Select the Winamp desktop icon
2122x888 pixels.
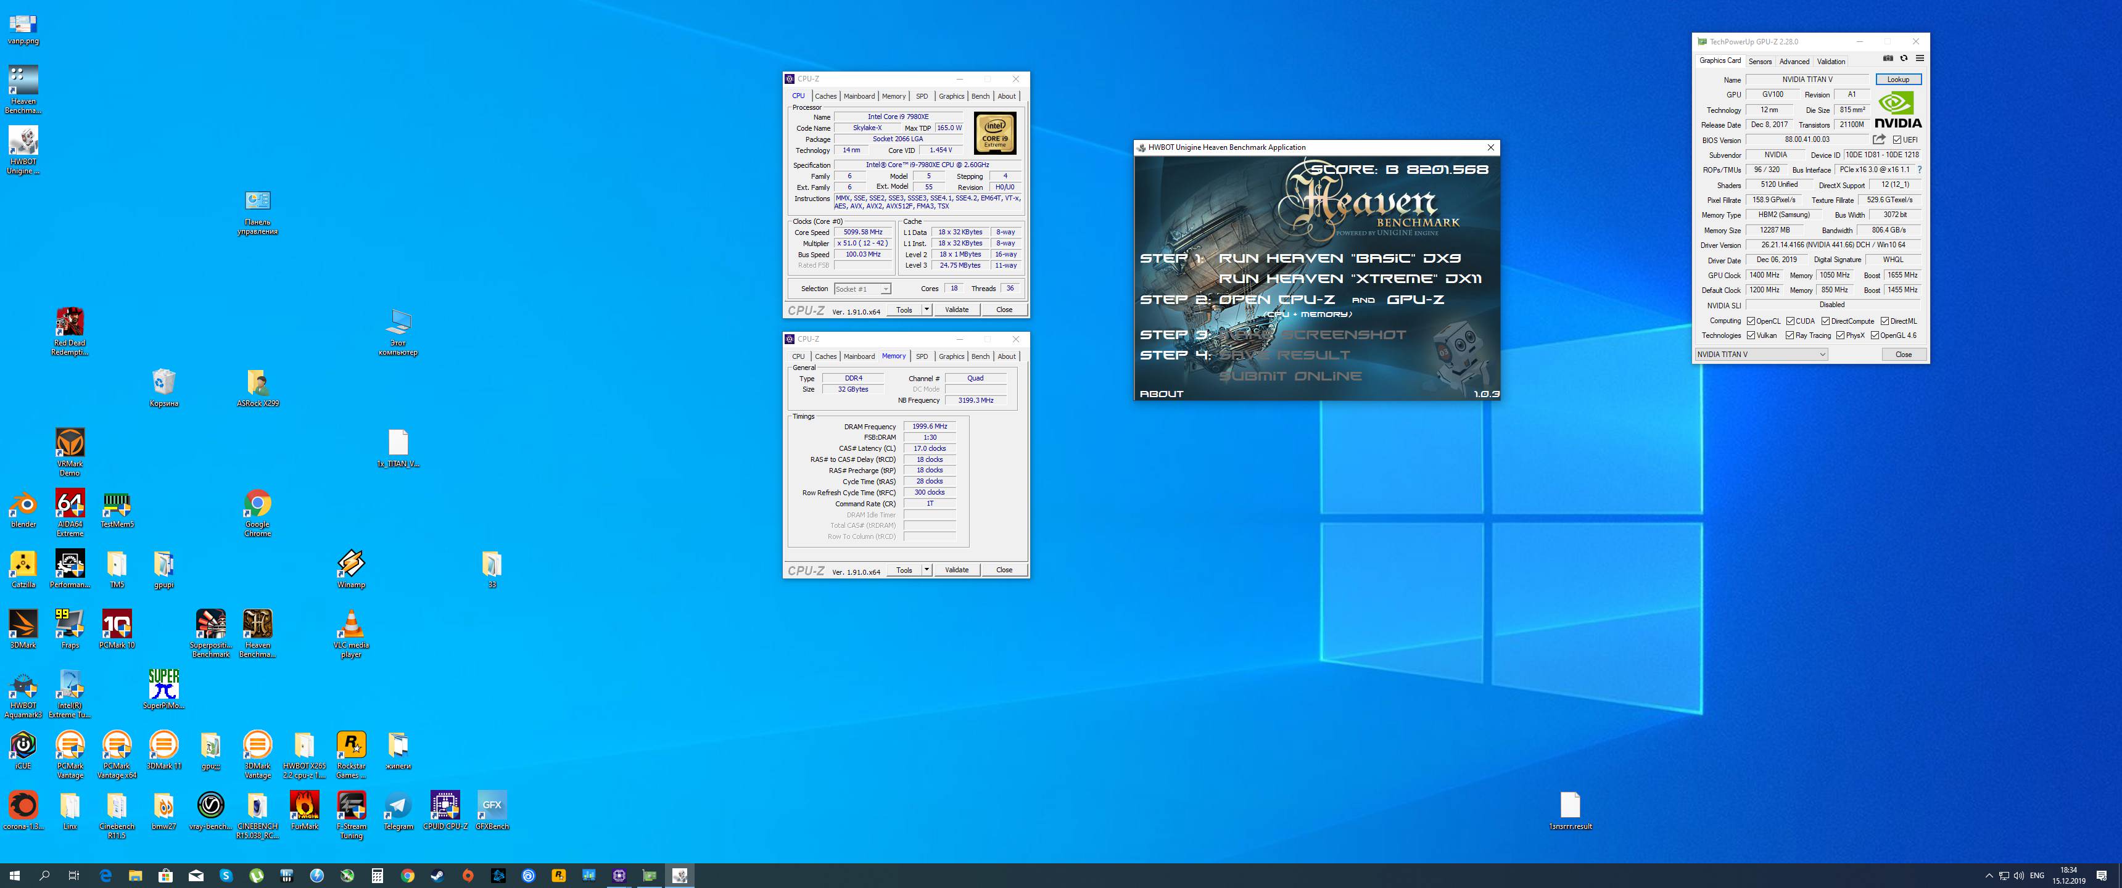(x=351, y=569)
